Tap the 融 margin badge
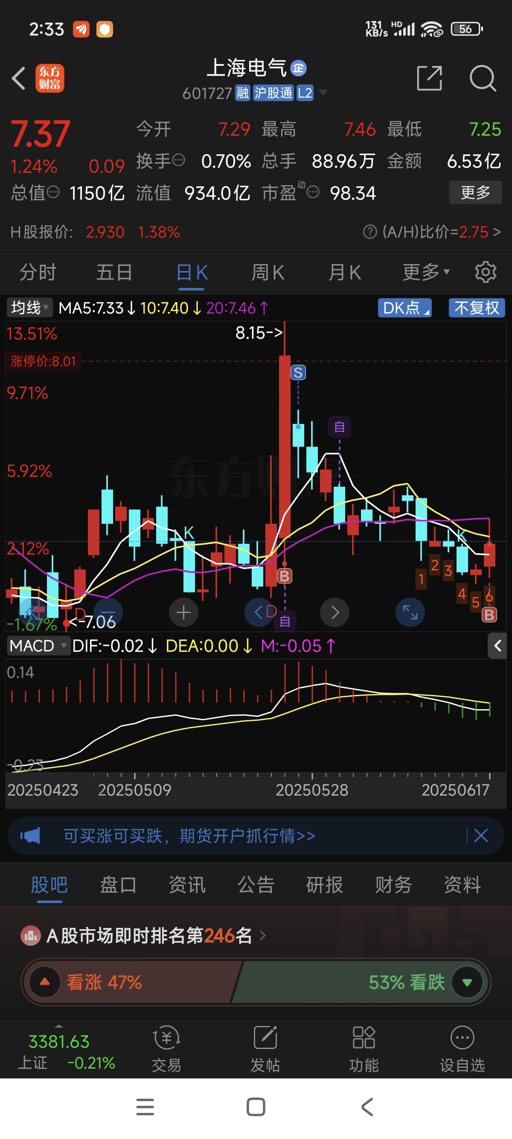This screenshot has height=1139, width=512. point(242,93)
